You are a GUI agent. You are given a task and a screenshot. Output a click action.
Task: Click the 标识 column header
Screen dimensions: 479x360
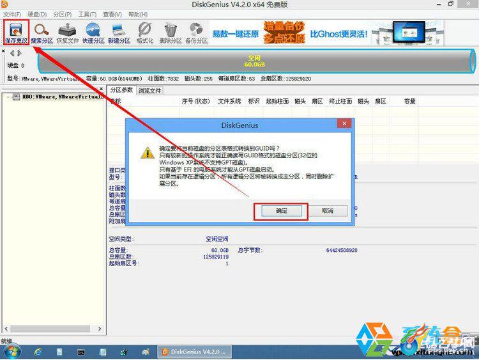pyautogui.click(x=254, y=101)
